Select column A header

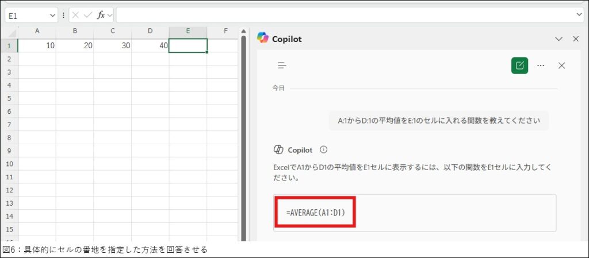tap(37, 31)
